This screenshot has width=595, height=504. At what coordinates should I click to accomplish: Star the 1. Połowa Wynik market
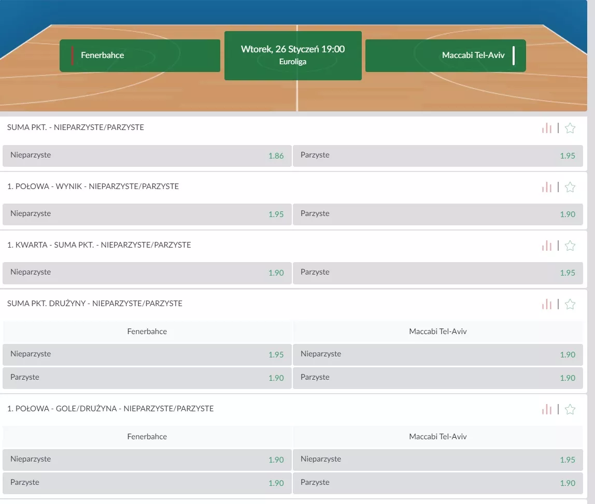pos(570,187)
